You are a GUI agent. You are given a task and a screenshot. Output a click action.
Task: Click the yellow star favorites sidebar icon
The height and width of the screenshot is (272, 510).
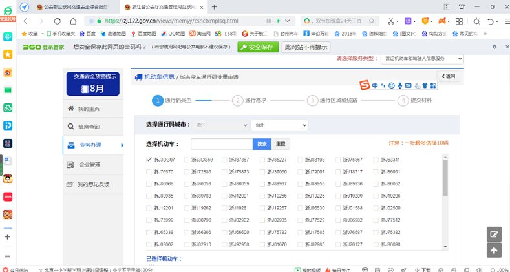point(8,55)
